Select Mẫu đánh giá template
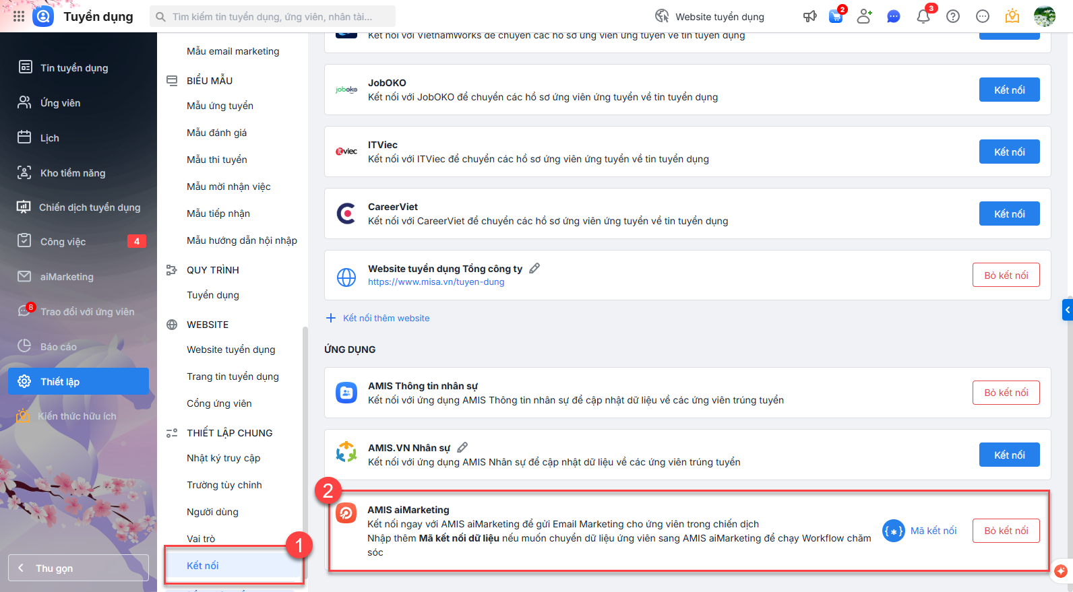Screen dimensions: 1073x592 (x=216, y=133)
